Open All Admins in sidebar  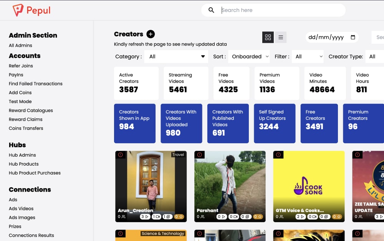(x=20, y=45)
